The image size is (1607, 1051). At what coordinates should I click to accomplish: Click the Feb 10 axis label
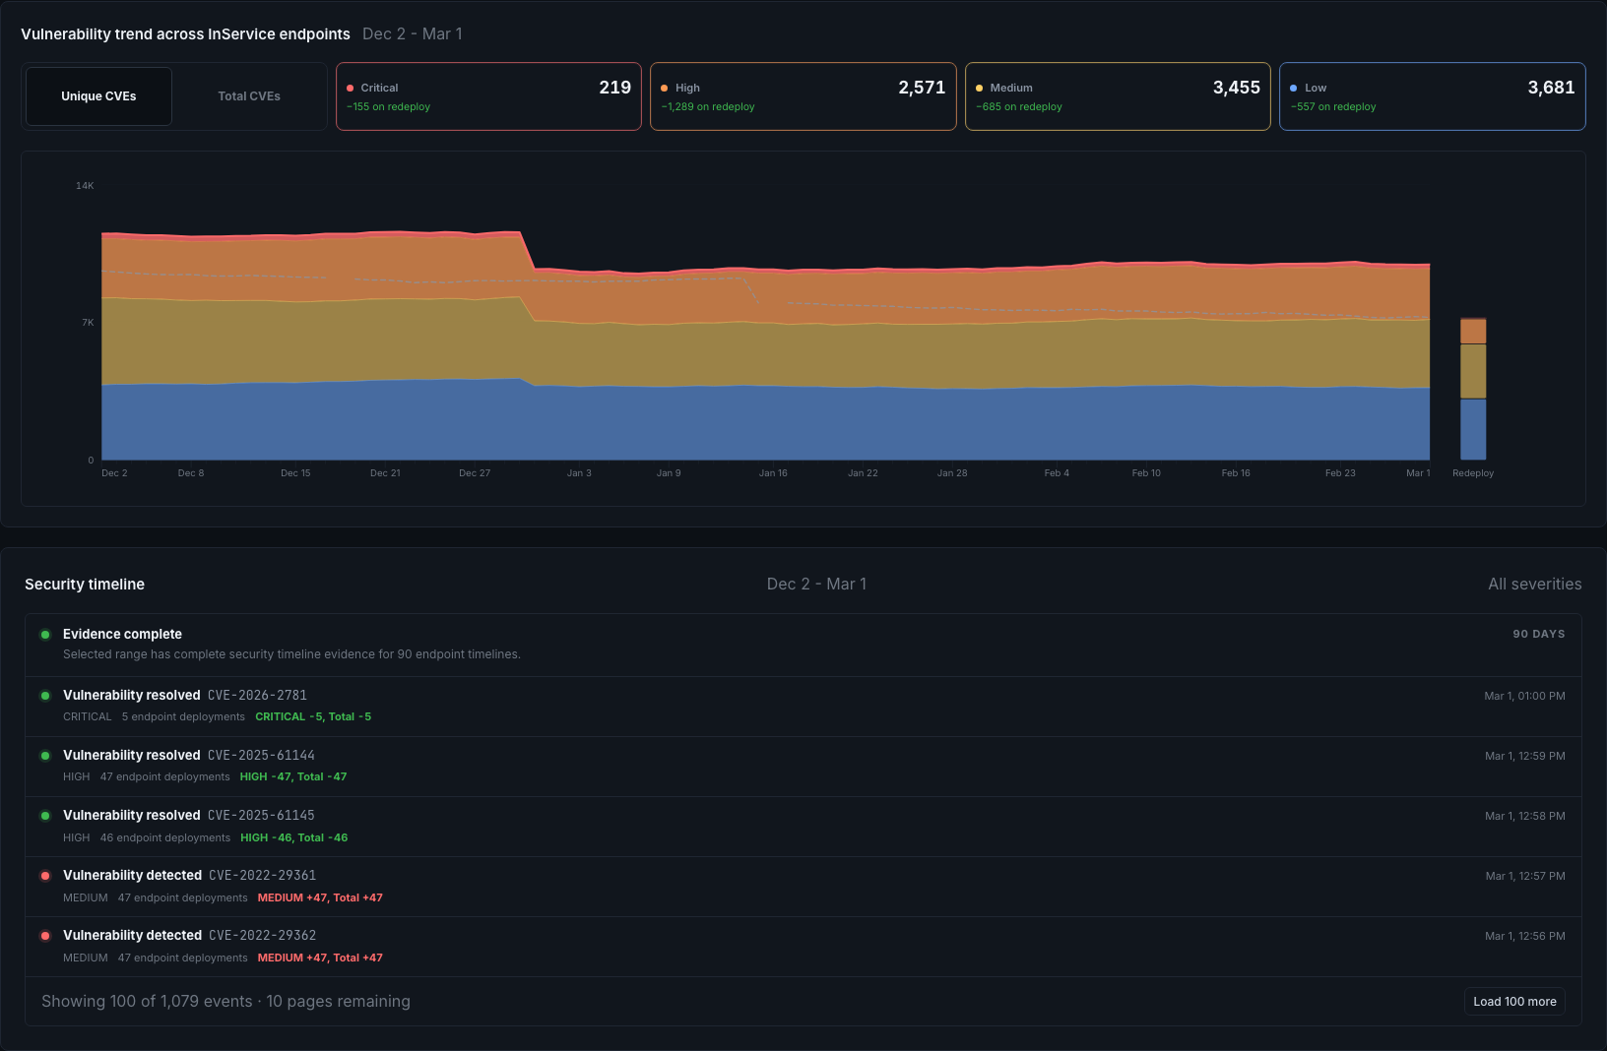pos(1146,473)
